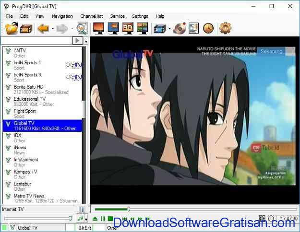The width and height of the screenshot is (300, 232).
Task: Open settings with the gear icon
Action: pyautogui.click(x=225, y=28)
